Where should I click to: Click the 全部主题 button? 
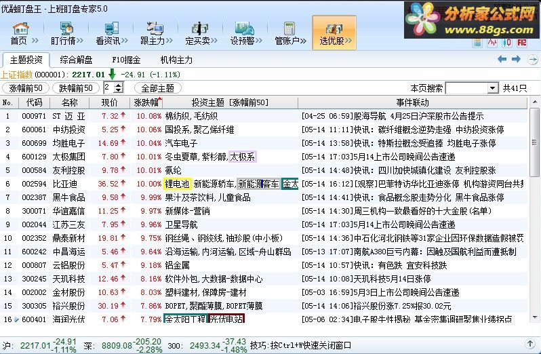pyautogui.click(x=158, y=88)
